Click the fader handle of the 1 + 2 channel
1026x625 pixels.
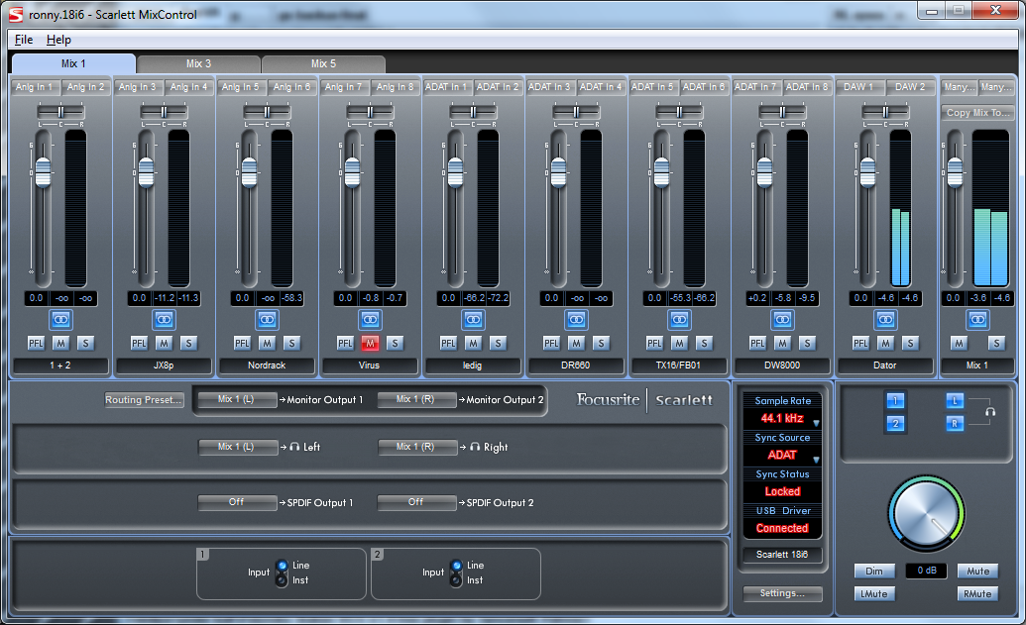pyautogui.click(x=43, y=173)
